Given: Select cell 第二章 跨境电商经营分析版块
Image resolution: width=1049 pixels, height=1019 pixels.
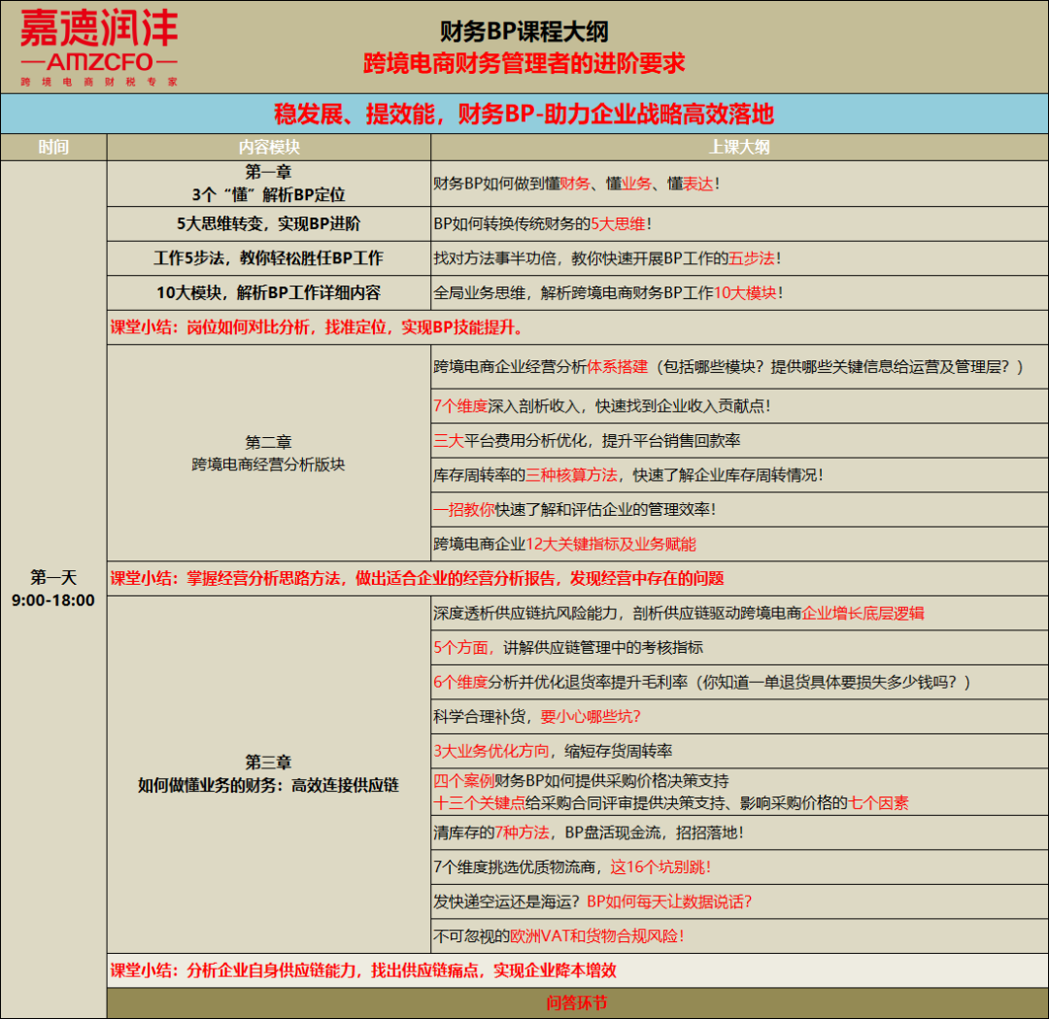Looking at the screenshot, I should (x=269, y=453).
